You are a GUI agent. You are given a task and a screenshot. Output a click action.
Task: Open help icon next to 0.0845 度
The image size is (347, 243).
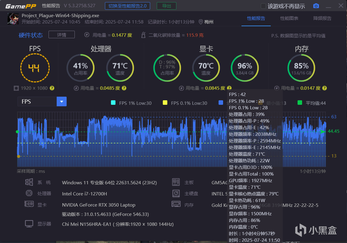pos(229,88)
